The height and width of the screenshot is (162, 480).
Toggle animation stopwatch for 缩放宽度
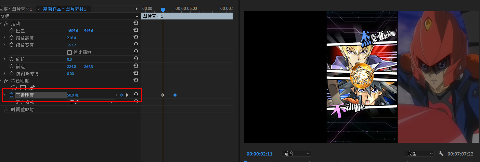11,45
